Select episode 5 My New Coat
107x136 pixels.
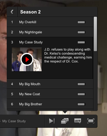(50, 94)
